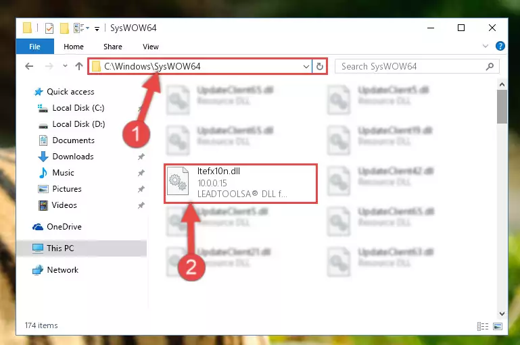Click the ltefx10n.dll gear file icon
Image resolution: width=520 pixels, height=345 pixels.
(x=178, y=182)
